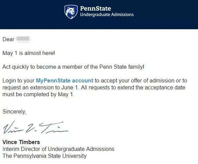198x164 pixels.
Task: Select the Undergraduate Admissions header text
Action: (107, 14)
